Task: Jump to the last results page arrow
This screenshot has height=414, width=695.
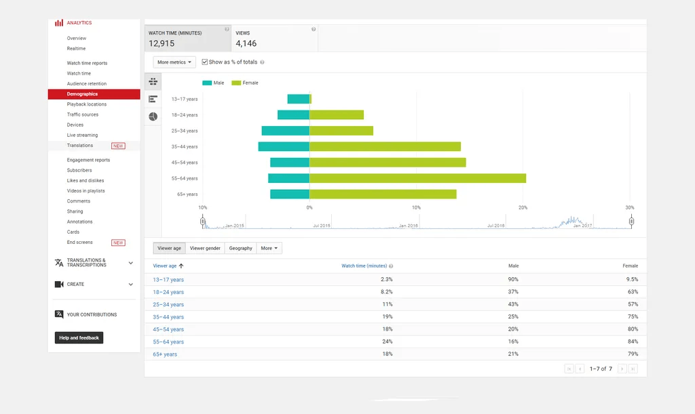Action: (x=633, y=369)
